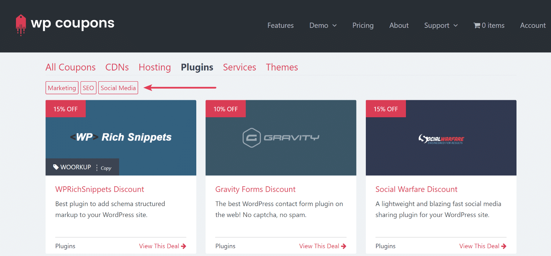Click Plugins label under WPRichSnippets card
The height and width of the screenshot is (256, 551).
pyautogui.click(x=65, y=246)
